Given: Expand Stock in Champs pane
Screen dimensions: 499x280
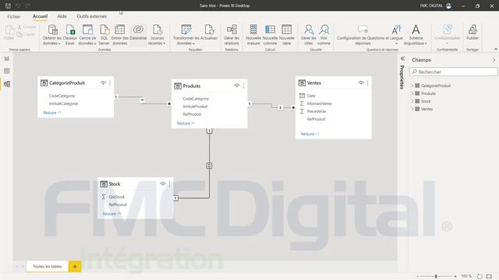Looking at the screenshot, I should [412, 101].
